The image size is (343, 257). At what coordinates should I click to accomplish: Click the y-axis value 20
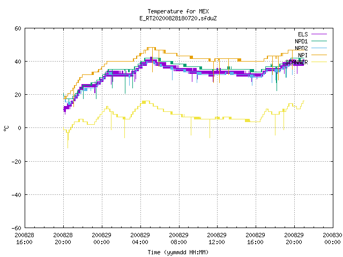(x=18, y=95)
